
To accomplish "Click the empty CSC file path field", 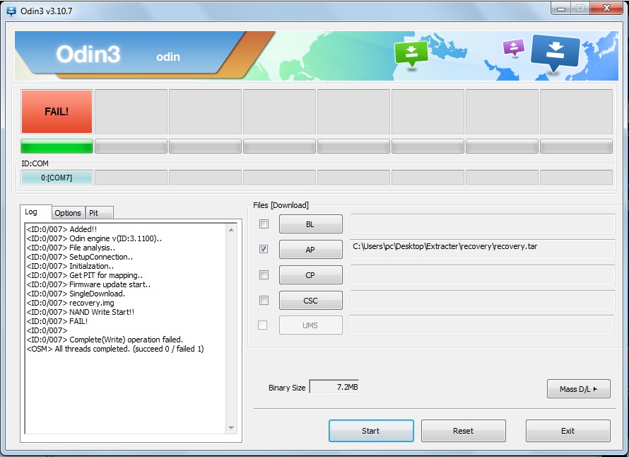I will tap(483, 301).
